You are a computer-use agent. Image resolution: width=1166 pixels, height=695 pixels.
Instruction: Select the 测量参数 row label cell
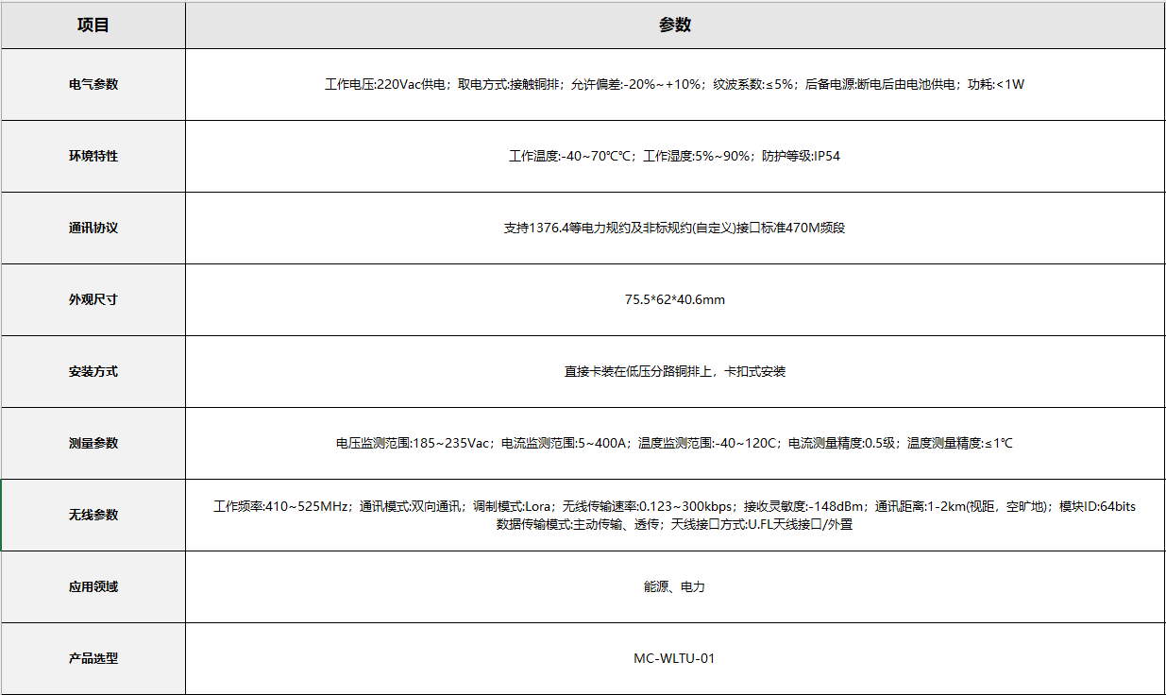tap(93, 443)
